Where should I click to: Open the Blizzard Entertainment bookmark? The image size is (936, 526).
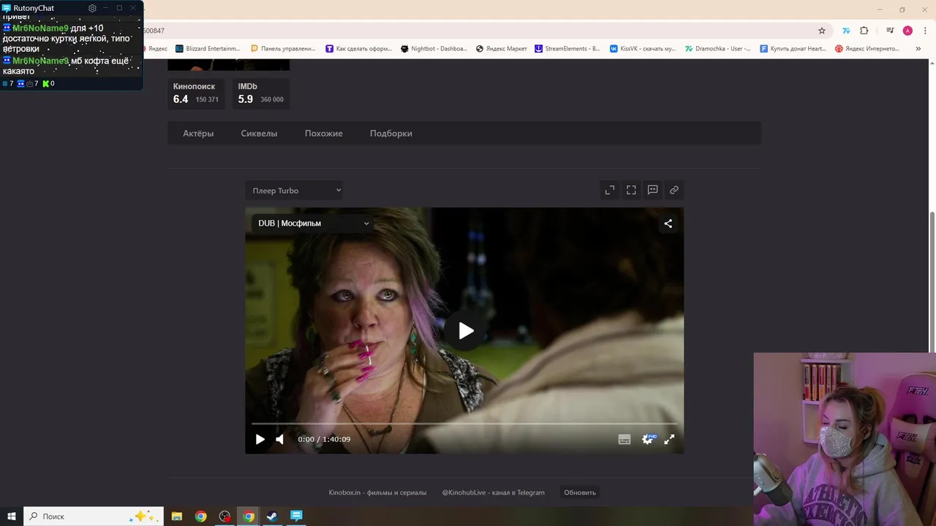point(208,49)
